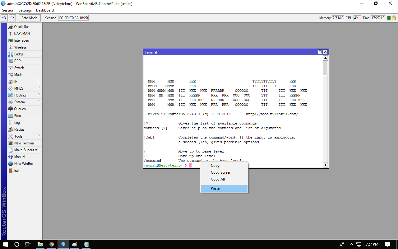Click the Undo arrow toolbar button
Viewport: 398px width, 249px height.
point(4,18)
